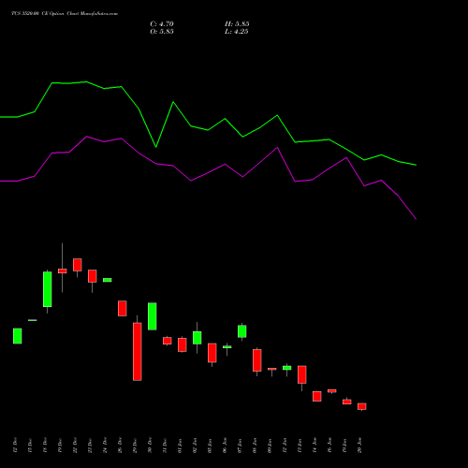
Task: Select the red candle for 08 Jan
Action: point(257,360)
